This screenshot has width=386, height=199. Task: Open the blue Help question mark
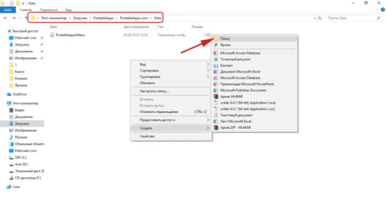coord(383,10)
